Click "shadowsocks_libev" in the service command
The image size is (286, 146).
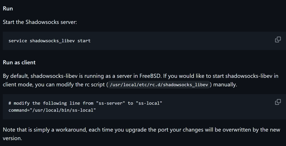point(52,41)
